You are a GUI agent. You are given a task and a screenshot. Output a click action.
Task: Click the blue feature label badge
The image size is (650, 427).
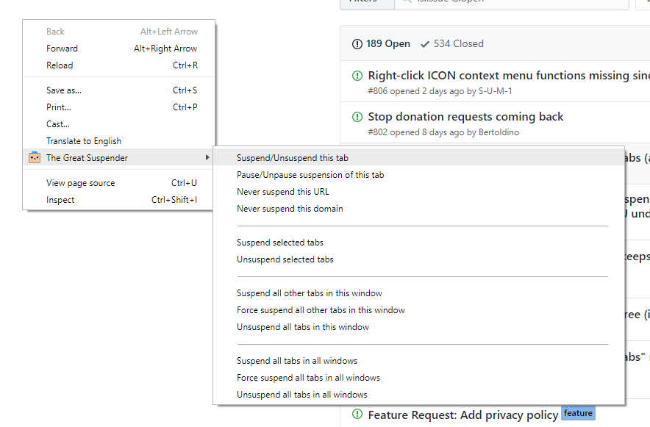tap(578, 413)
